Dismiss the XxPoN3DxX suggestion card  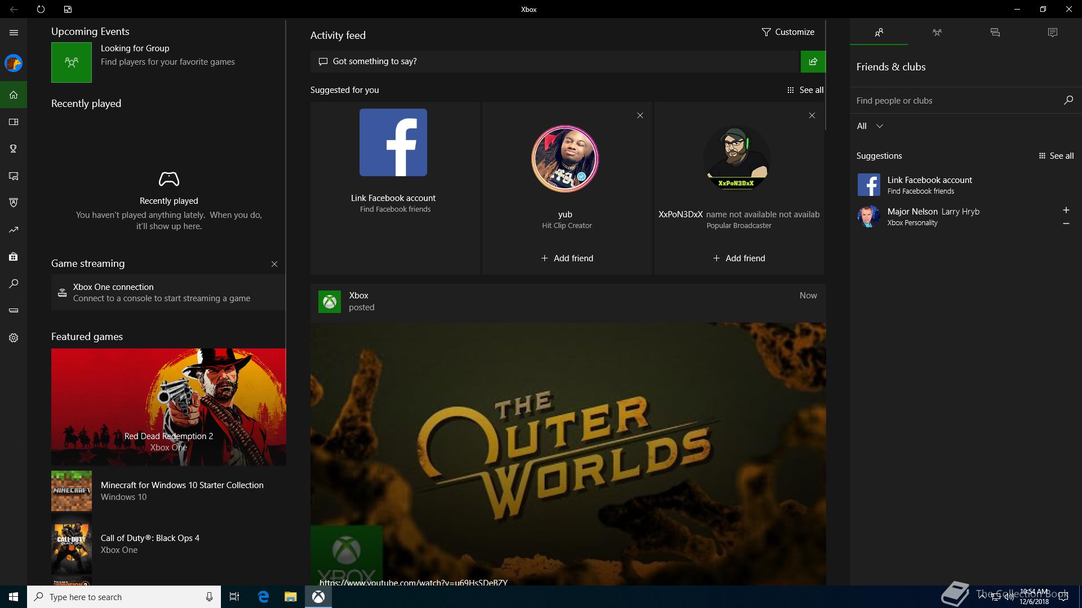tap(812, 115)
